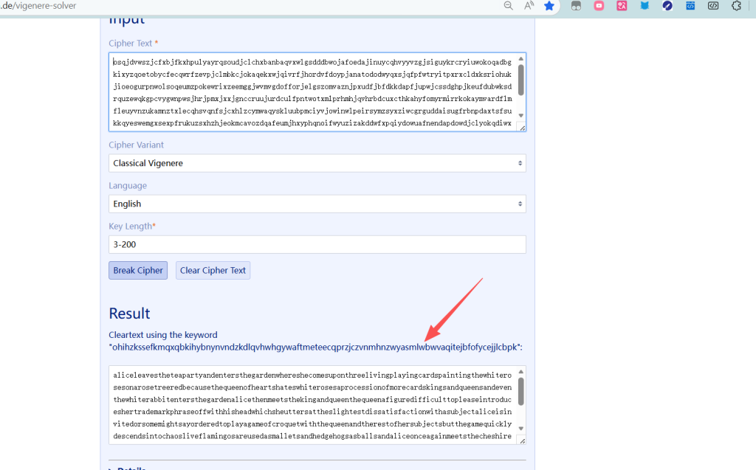Image resolution: width=756 pixels, height=470 pixels.
Task: Click the blue favorites star icon
Action: tap(549, 6)
